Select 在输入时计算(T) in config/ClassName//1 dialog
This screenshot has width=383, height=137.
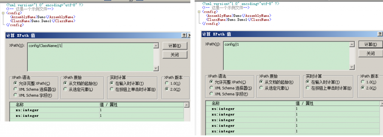coord(126,83)
